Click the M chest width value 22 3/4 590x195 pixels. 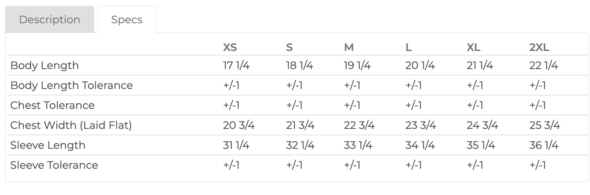coord(359,125)
